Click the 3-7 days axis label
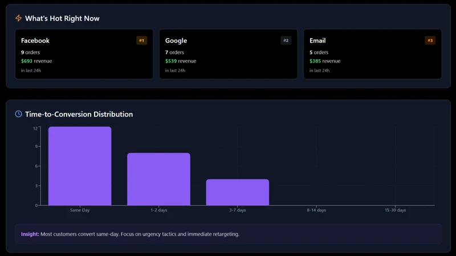This screenshot has height=256, width=456. coord(238,210)
